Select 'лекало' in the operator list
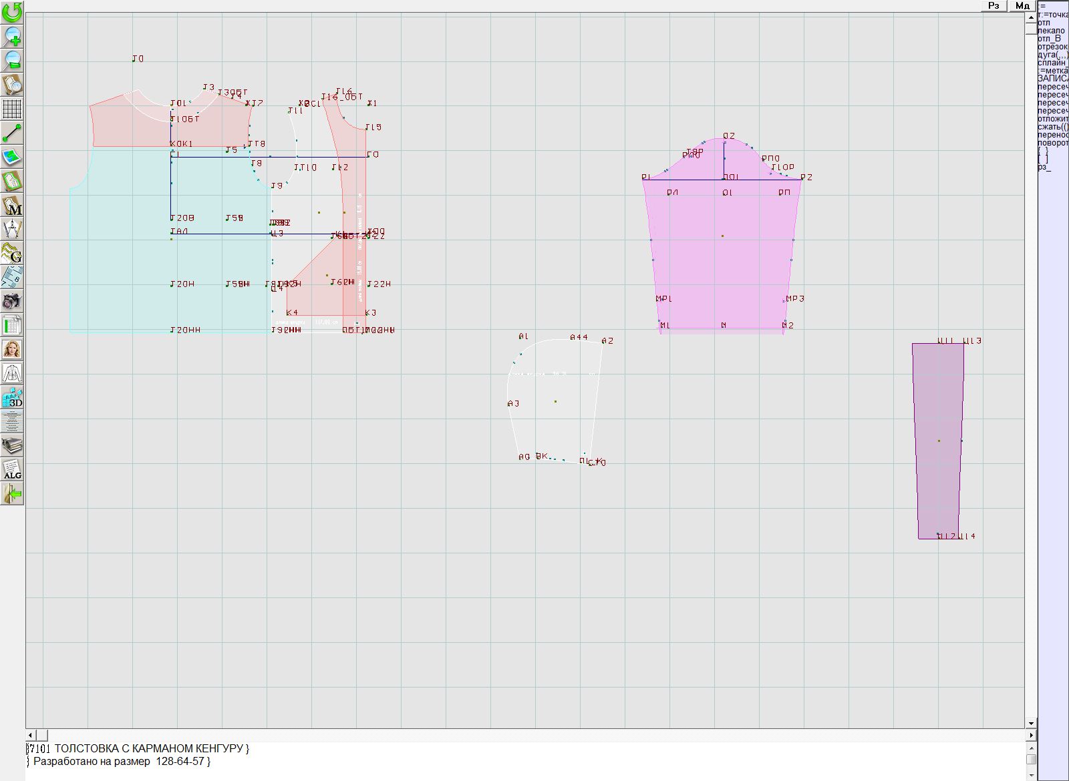Screen dimensions: 1069x781 (1052, 31)
